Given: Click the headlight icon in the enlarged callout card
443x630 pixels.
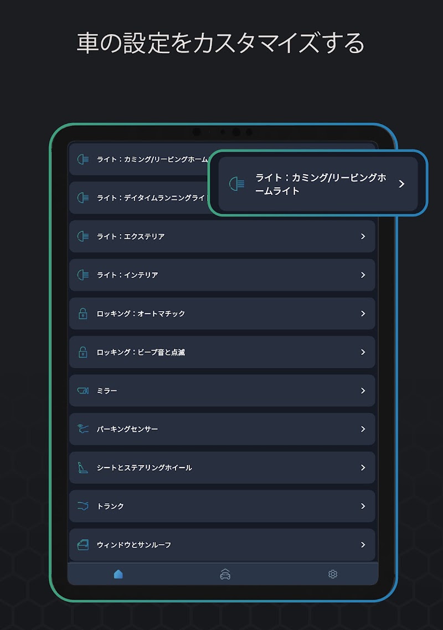Looking at the screenshot, I should (x=237, y=184).
